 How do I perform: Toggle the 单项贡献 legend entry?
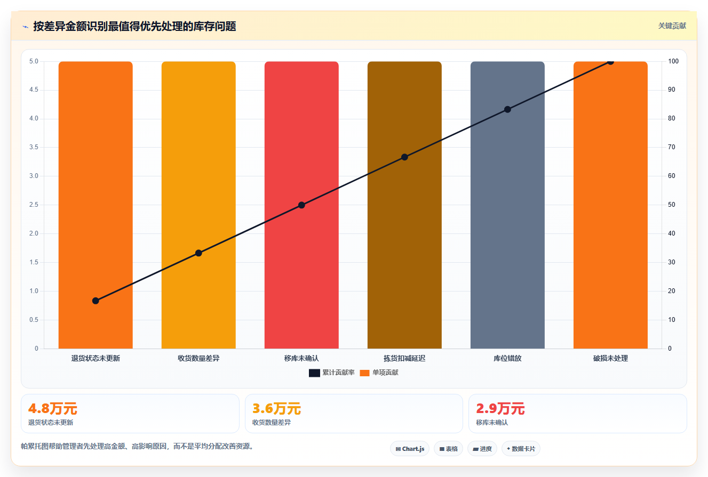[x=379, y=373]
